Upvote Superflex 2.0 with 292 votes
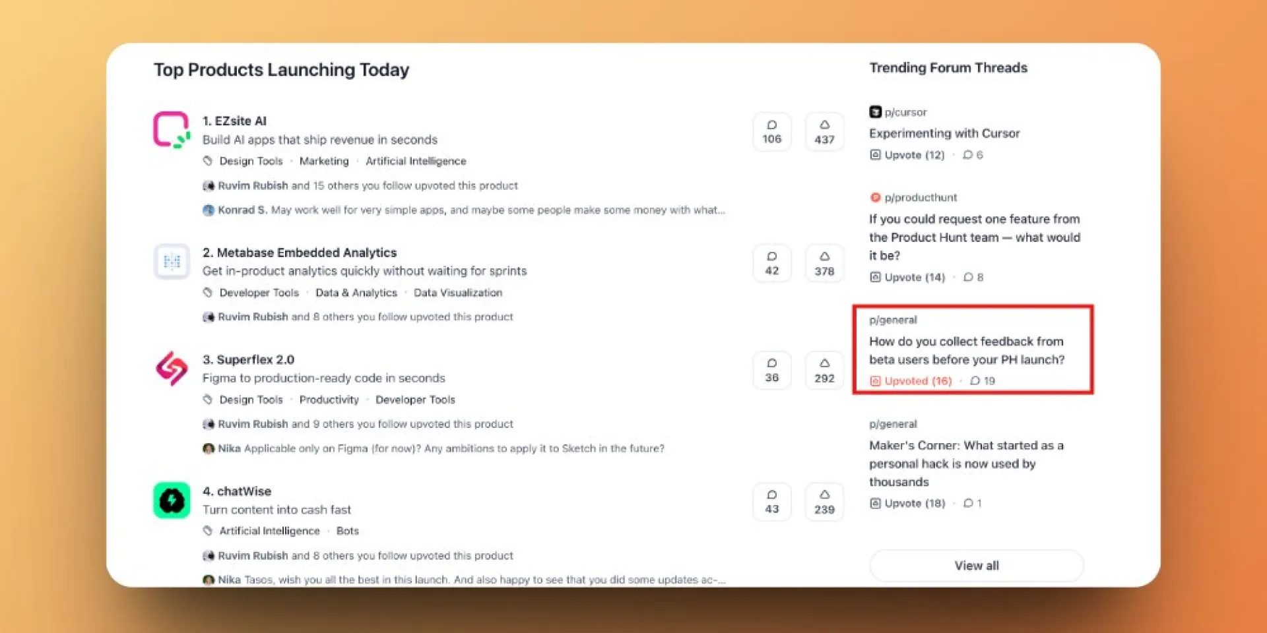The width and height of the screenshot is (1267, 633). click(824, 371)
